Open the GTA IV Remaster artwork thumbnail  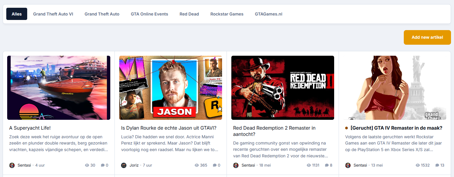(x=395, y=88)
